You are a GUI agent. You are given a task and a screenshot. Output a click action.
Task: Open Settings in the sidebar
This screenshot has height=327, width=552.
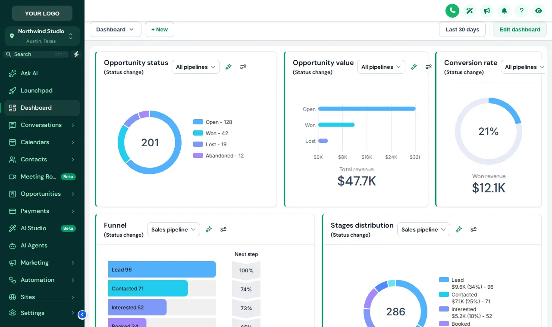[x=42, y=313]
